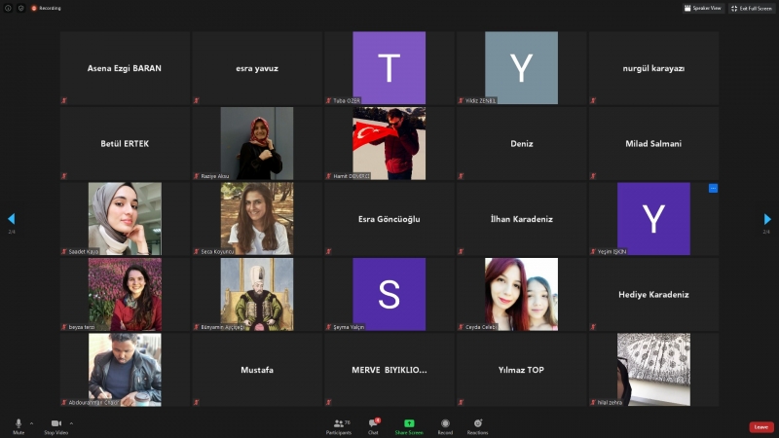Open the blue more-options button on Yeşim's tile

click(713, 188)
